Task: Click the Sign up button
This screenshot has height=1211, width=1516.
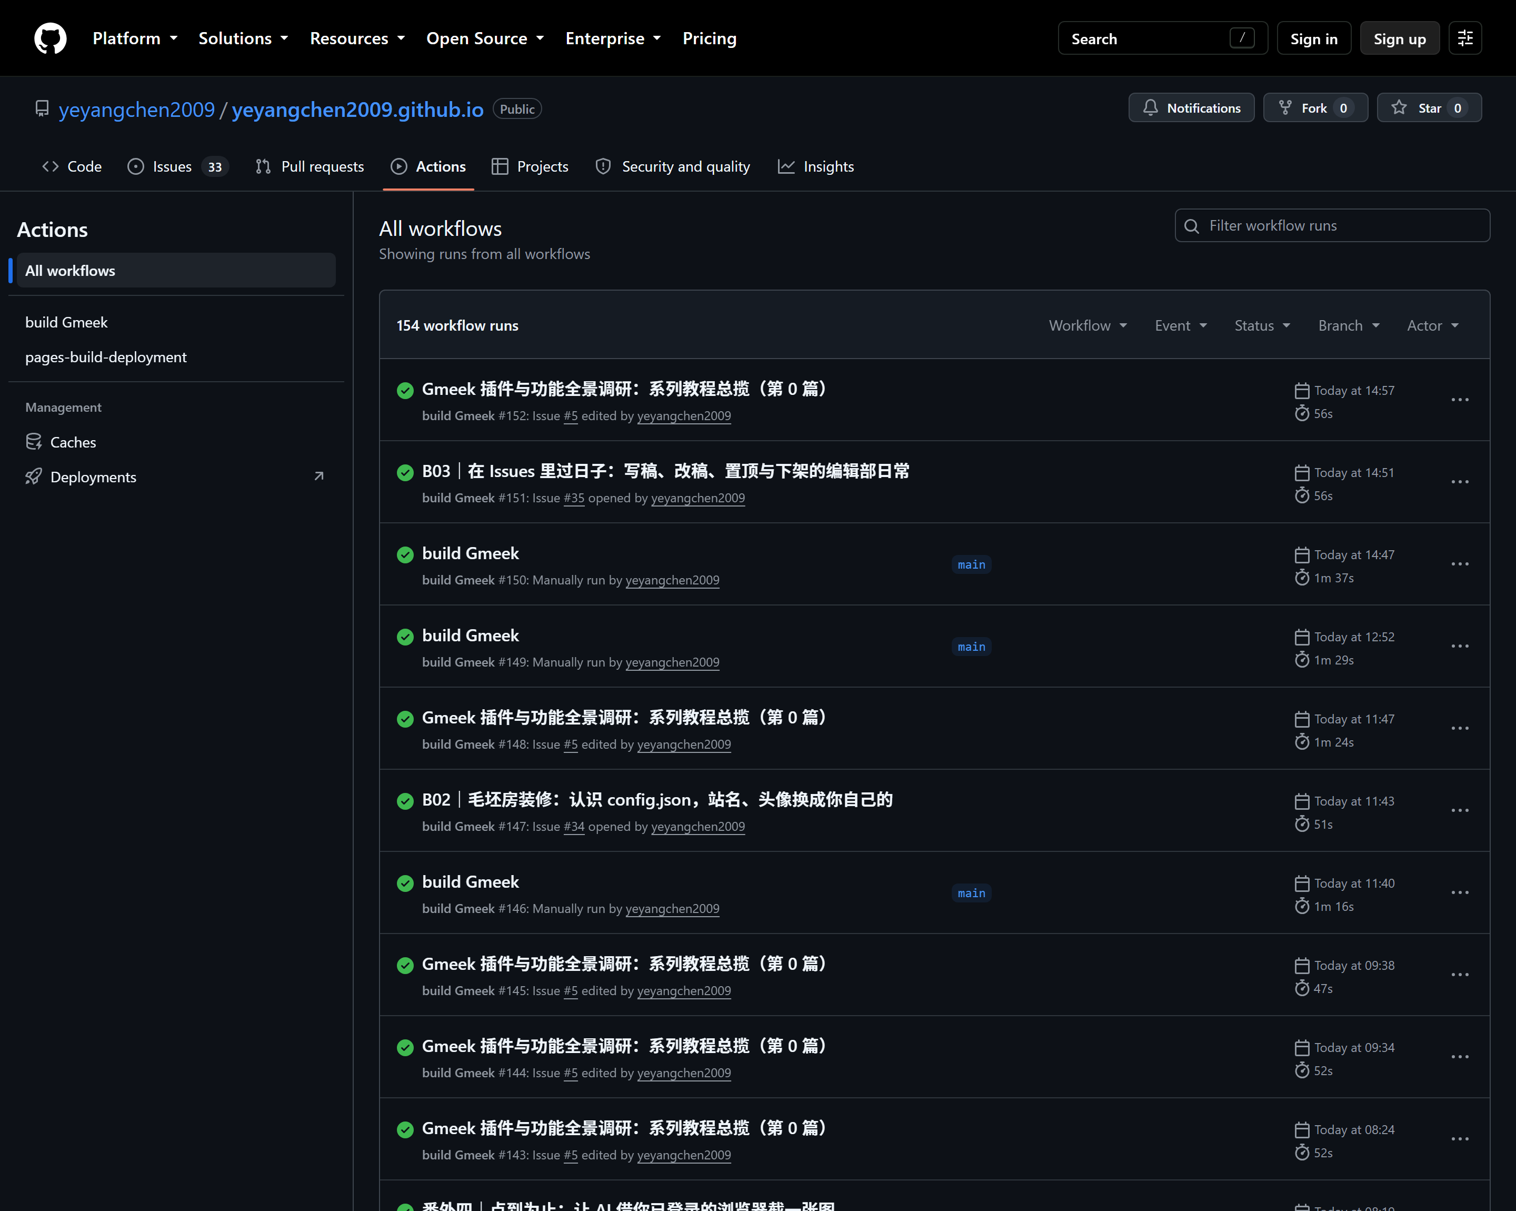Action: point(1399,38)
